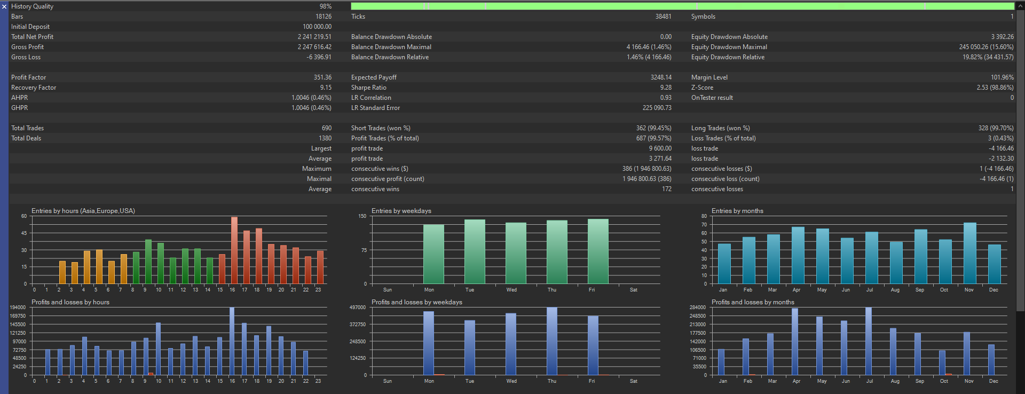Click the Profits and losses by hours title
This screenshot has height=394, width=1025.
point(70,302)
